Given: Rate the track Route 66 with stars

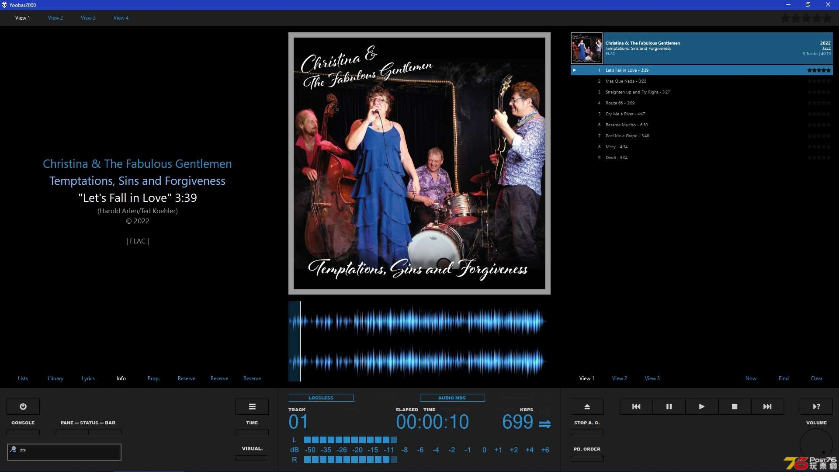Looking at the screenshot, I should pyautogui.click(x=819, y=103).
